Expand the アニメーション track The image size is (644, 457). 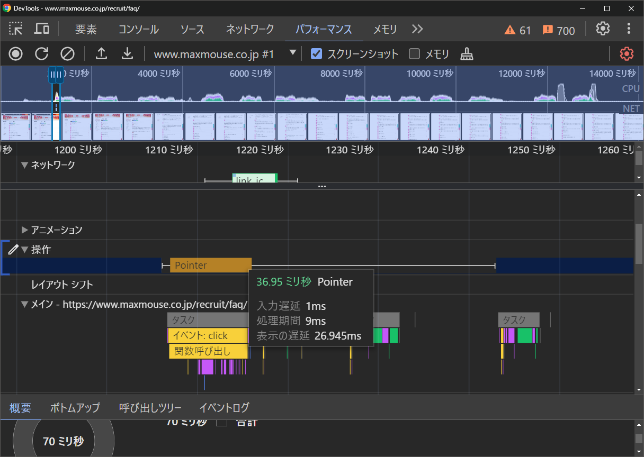pyautogui.click(x=24, y=230)
